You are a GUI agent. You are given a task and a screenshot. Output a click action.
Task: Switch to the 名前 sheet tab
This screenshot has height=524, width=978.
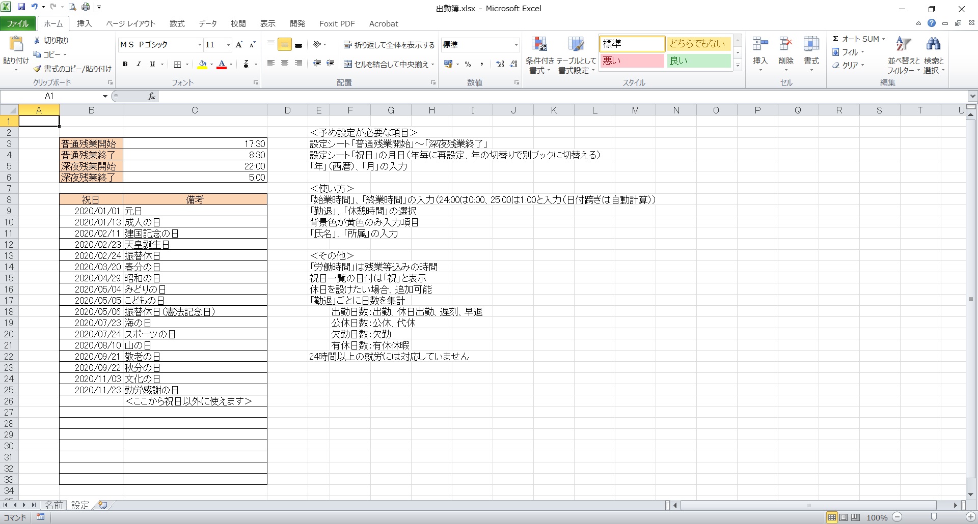[53, 505]
